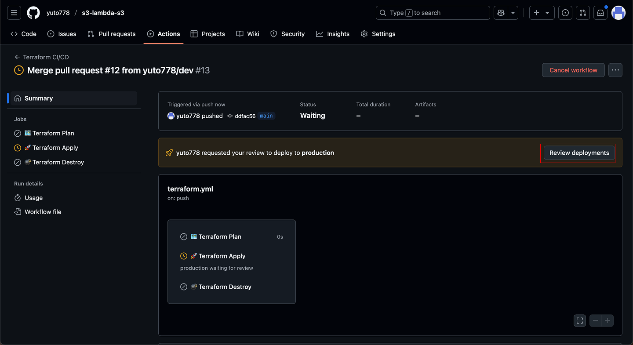The width and height of the screenshot is (633, 345).
Task: Open the repository Settings tab
Action: tap(378, 34)
